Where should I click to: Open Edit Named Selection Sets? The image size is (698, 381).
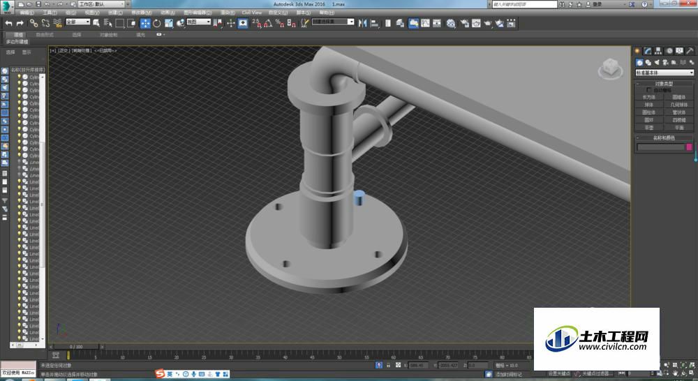point(304,23)
